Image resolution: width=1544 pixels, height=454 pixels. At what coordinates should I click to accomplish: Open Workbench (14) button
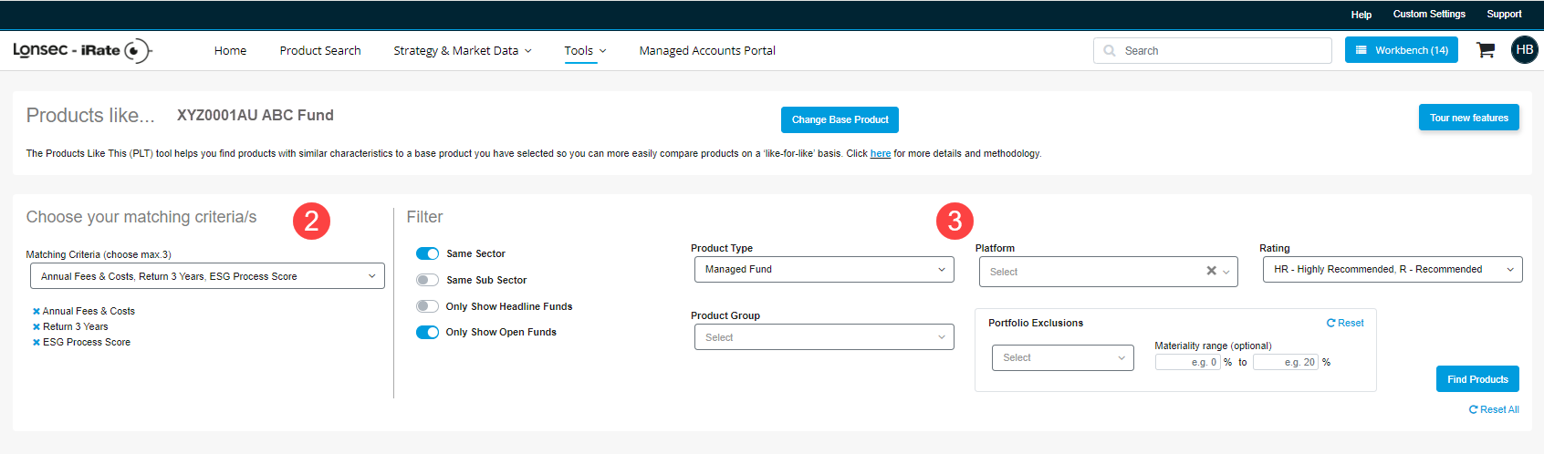1402,50
